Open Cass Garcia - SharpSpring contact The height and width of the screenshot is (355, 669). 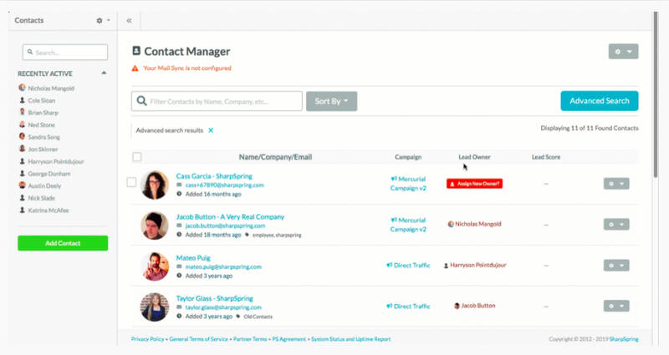pyautogui.click(x=214, y=176)
